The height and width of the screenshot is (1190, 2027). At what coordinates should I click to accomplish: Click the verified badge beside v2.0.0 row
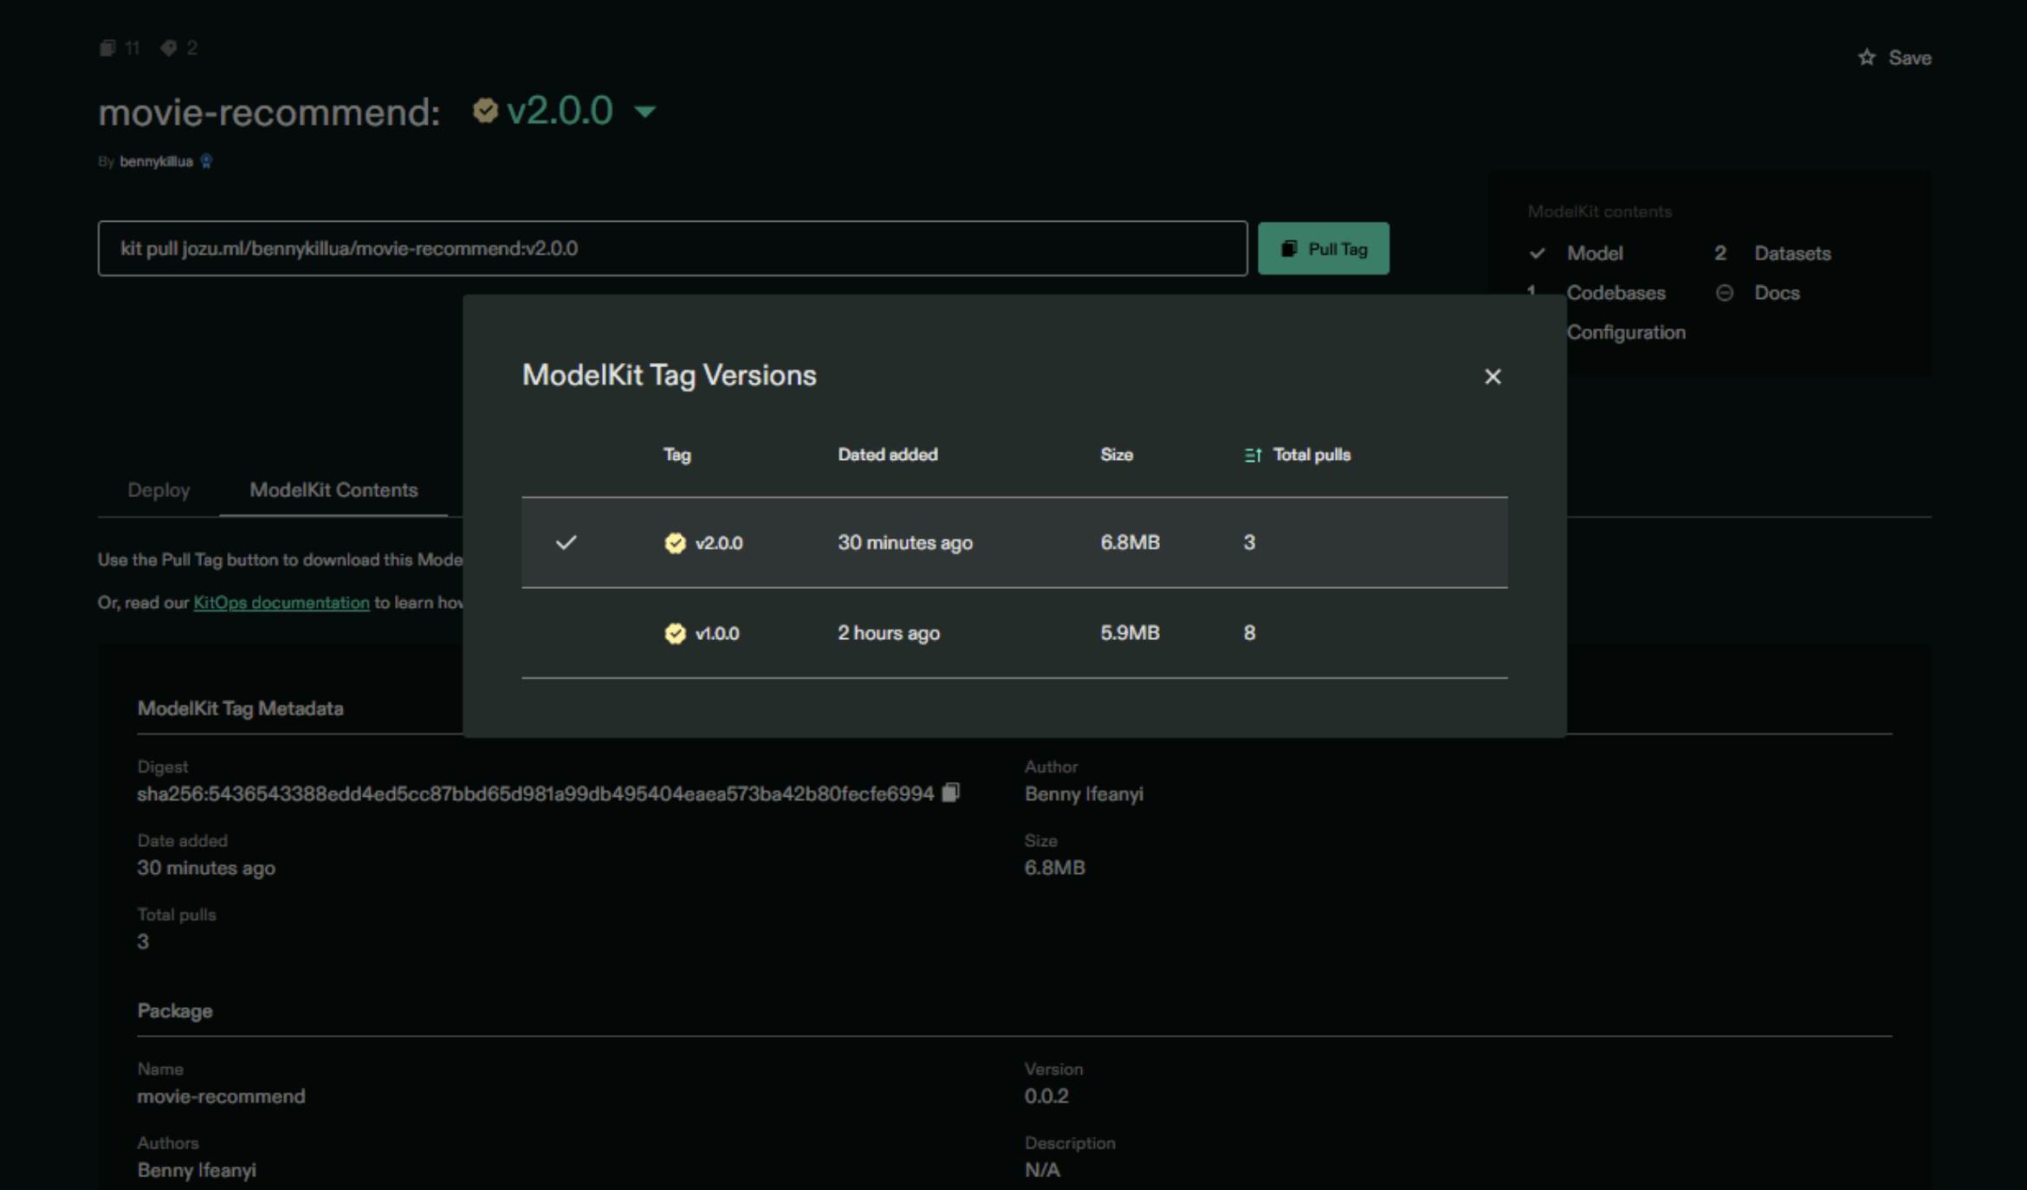[675, 543]
